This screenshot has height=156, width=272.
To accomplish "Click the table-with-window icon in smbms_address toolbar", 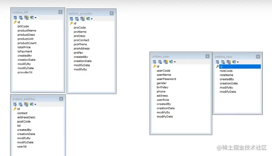I will click(21, 104).
